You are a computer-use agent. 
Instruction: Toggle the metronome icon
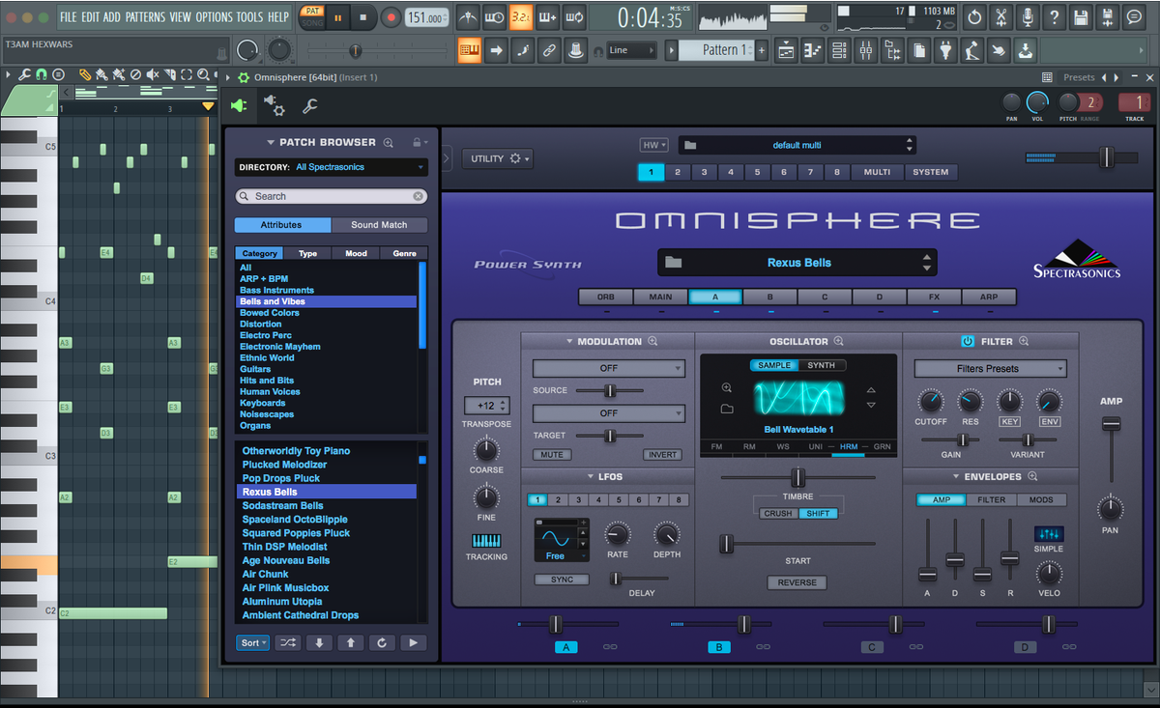(468, 17)
